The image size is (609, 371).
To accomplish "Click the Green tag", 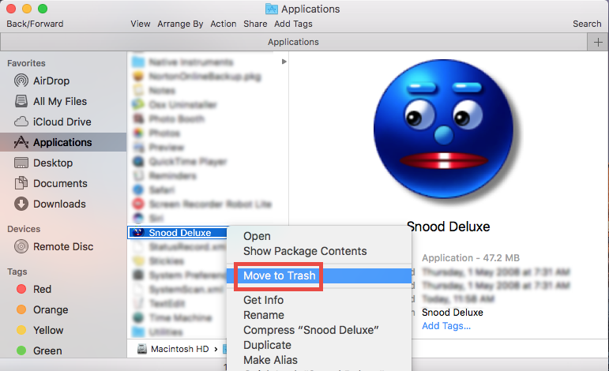I will (39, 350).
